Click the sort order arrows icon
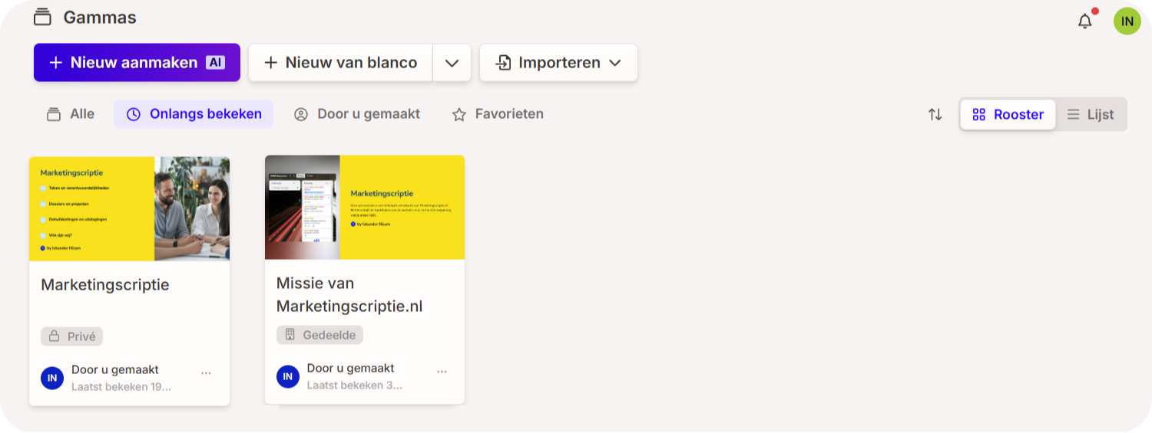Viewport: 1152px width, 433px height. pyautogui.click(x=935, y=114)
